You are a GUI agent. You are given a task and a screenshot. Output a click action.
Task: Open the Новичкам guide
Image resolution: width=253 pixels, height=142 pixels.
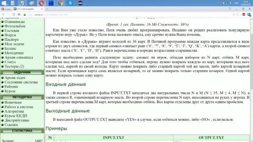tap(13, 103)
